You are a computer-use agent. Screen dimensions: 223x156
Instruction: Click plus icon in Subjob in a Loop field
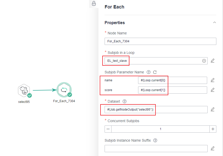click(x=204, y=61)
